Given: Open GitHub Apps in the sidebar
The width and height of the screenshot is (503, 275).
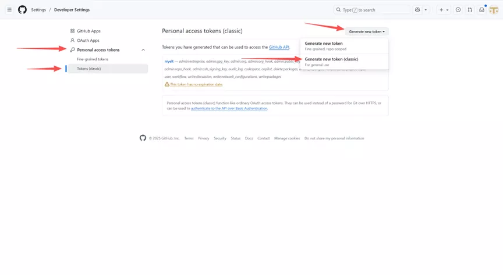Looking at the screenshot, I should coord(88,31).
